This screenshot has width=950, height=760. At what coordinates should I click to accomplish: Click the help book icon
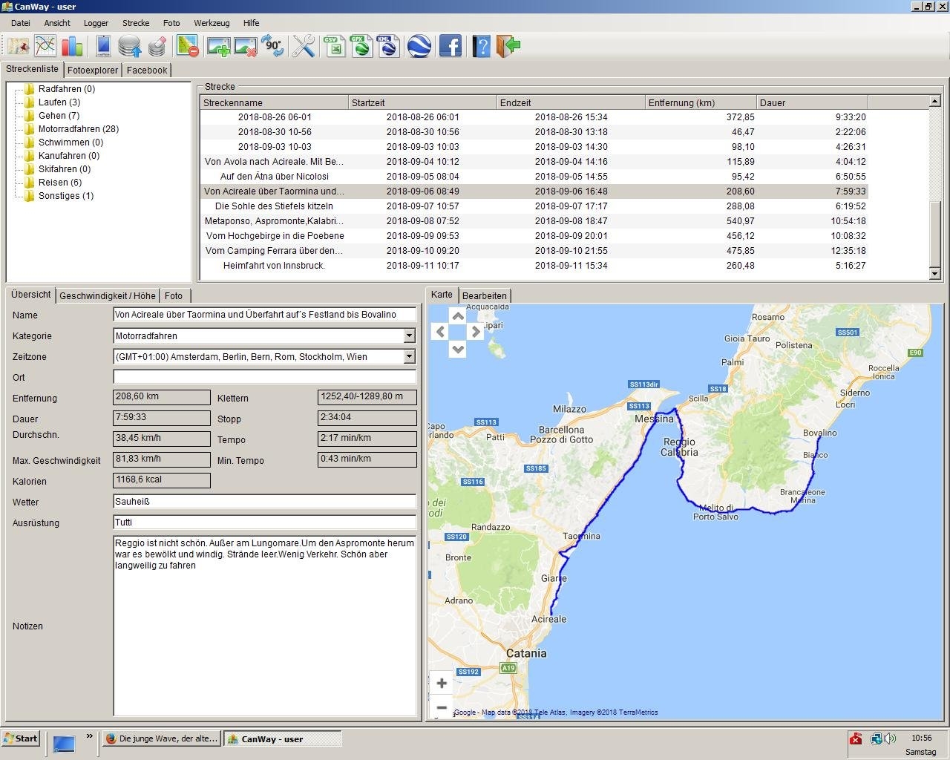coord(481,46)
